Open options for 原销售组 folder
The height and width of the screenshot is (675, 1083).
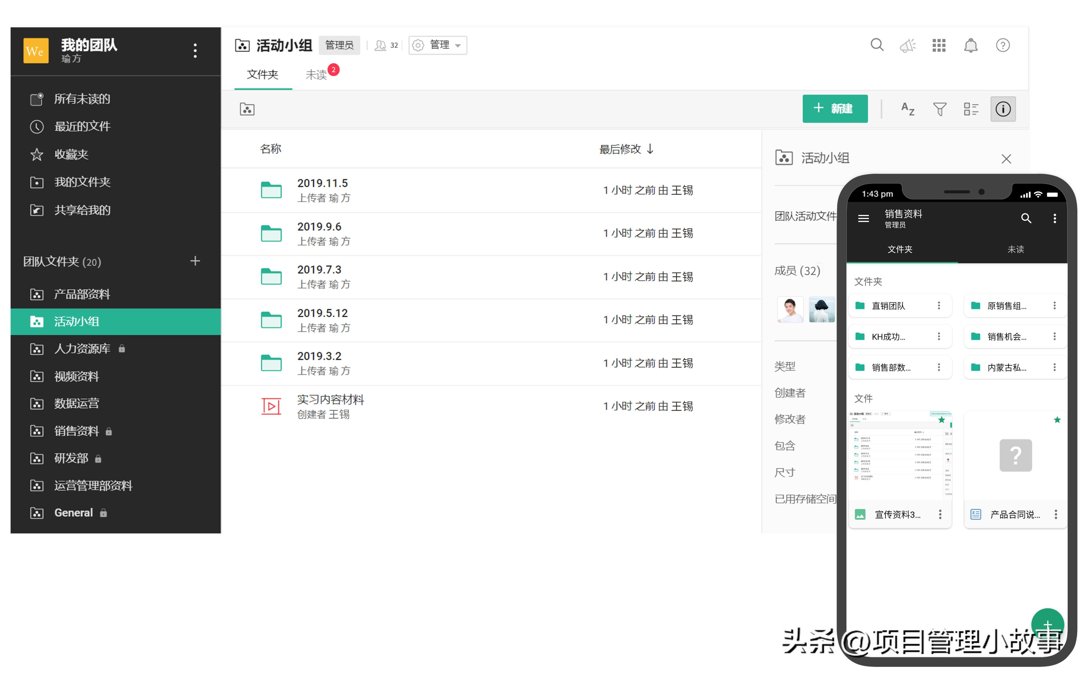coord(1054,306)
